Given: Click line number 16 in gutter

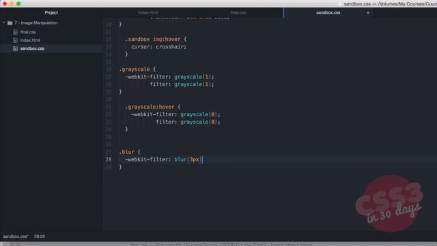Looking at the screenshot, I should (109, 69).
